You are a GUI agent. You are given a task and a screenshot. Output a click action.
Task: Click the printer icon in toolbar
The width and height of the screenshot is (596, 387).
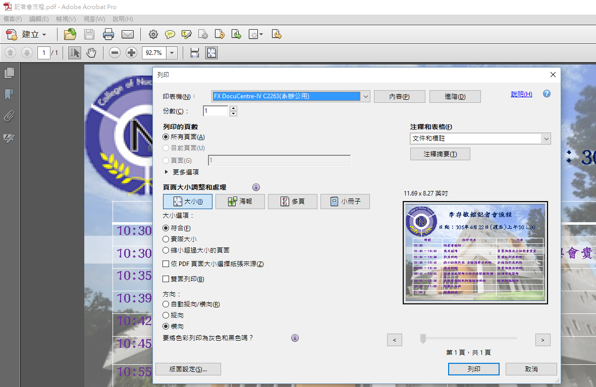pyautogui.click(x=109, y=34)
